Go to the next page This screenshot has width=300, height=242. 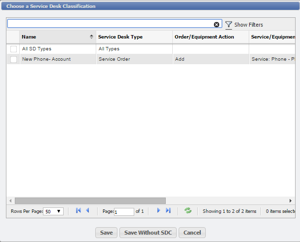158,211
